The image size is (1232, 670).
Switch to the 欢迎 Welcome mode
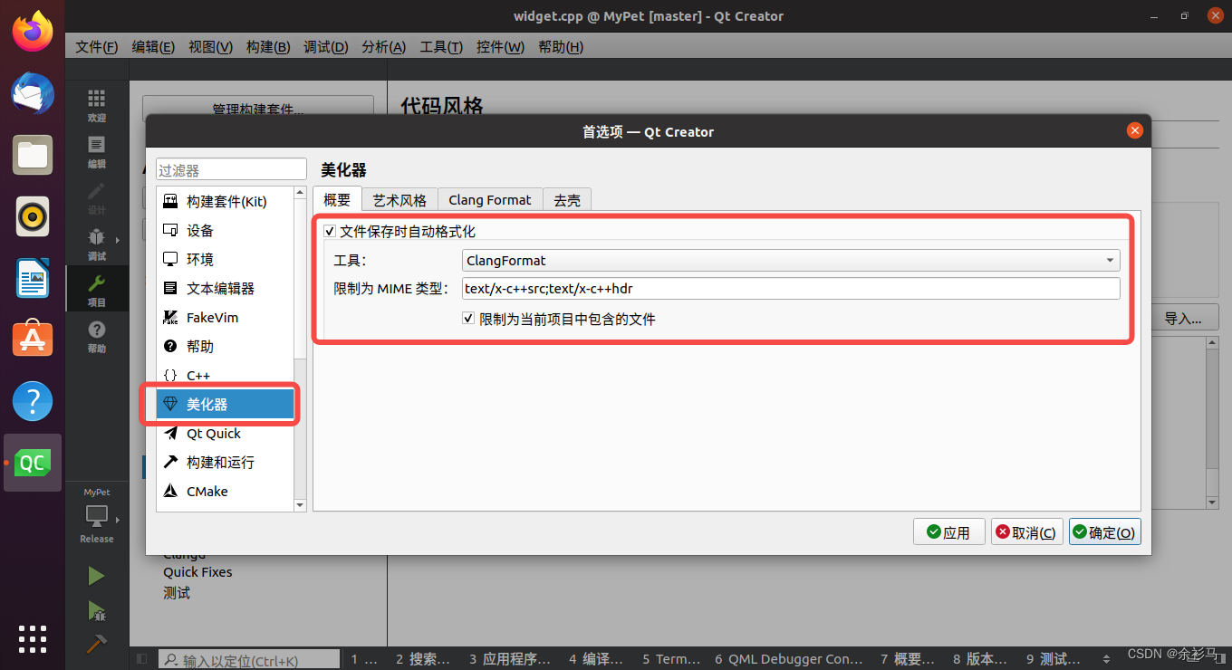[97, 106]
